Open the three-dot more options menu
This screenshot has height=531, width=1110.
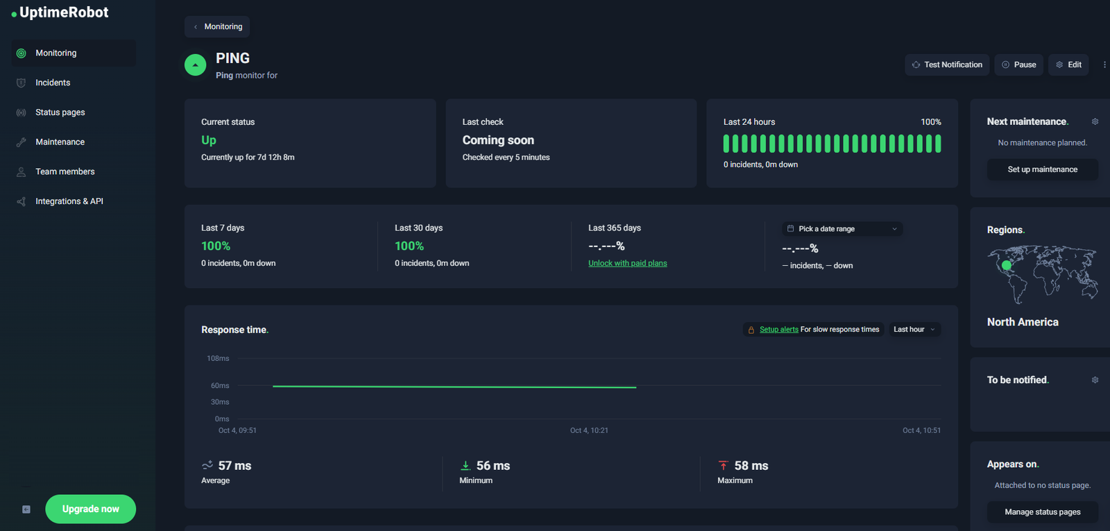(1104, 65)
